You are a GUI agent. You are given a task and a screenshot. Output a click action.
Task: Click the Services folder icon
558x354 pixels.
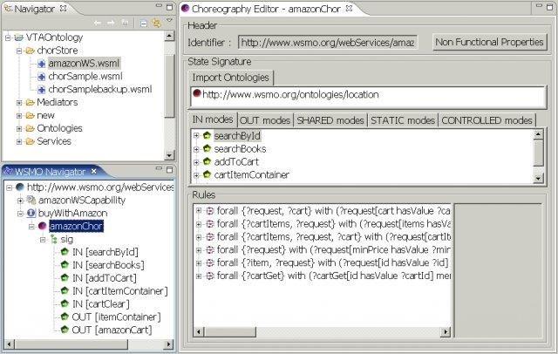click(31, 141)
